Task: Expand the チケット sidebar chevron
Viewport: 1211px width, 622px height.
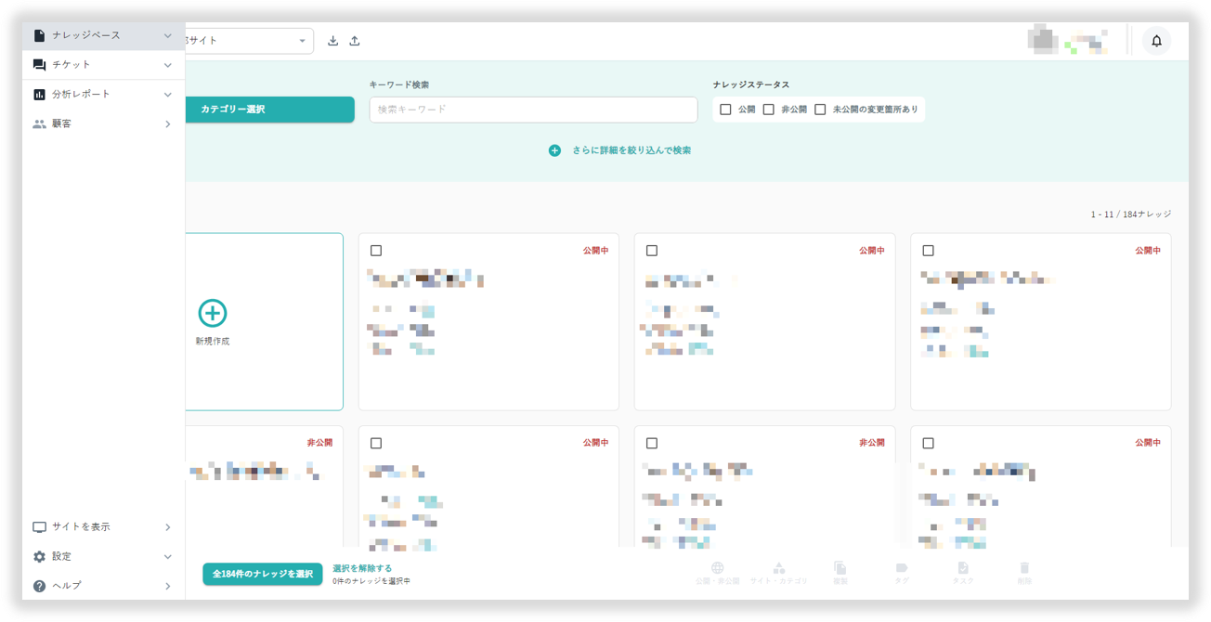Action: tap(168, 65)
